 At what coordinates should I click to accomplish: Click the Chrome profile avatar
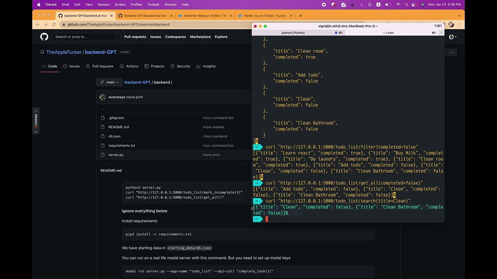451,24
